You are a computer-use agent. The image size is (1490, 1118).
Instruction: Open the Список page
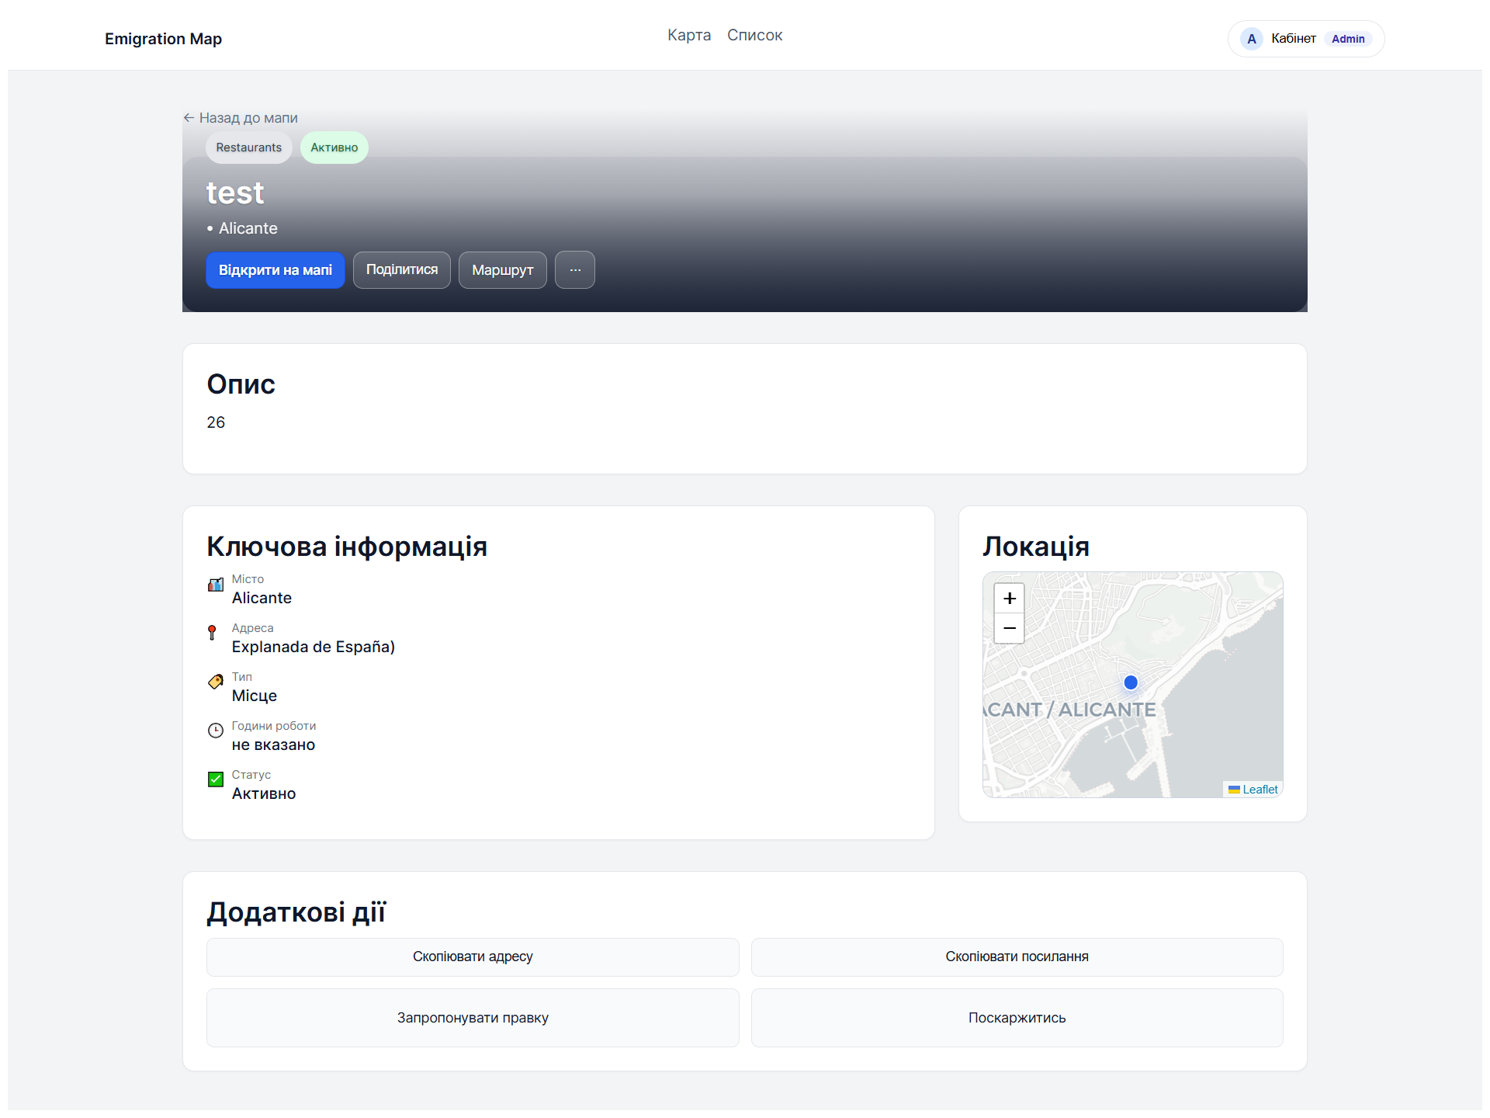754,35
